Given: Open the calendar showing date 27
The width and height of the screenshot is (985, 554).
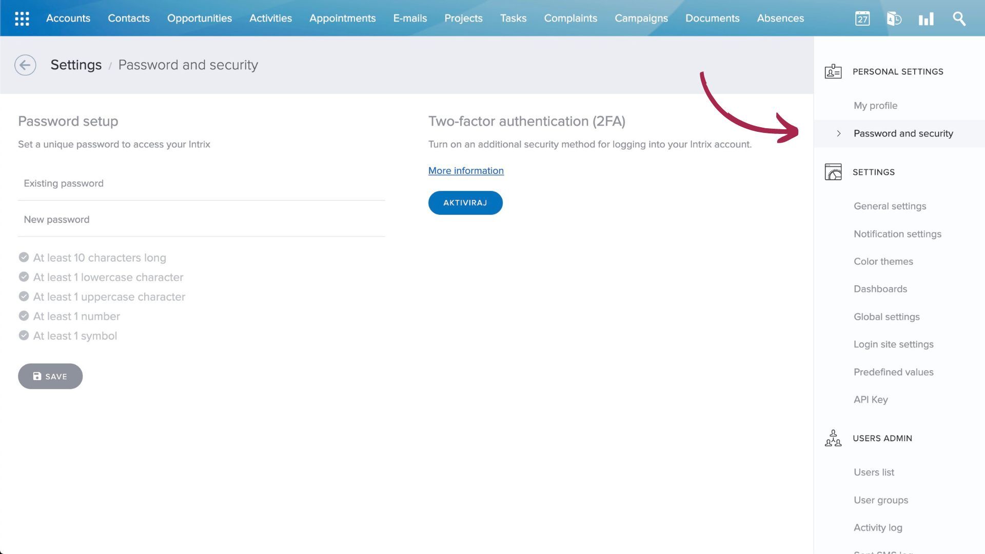Looking at the screenshot, I should point(862,18).
